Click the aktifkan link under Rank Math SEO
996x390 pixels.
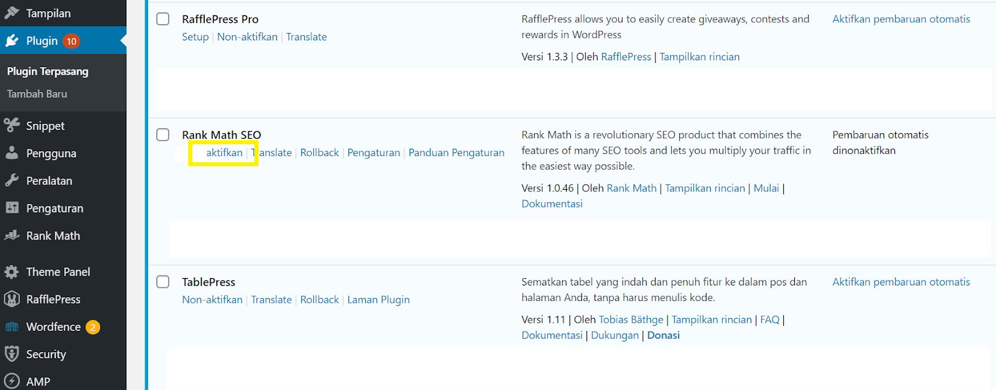(224, 152)
